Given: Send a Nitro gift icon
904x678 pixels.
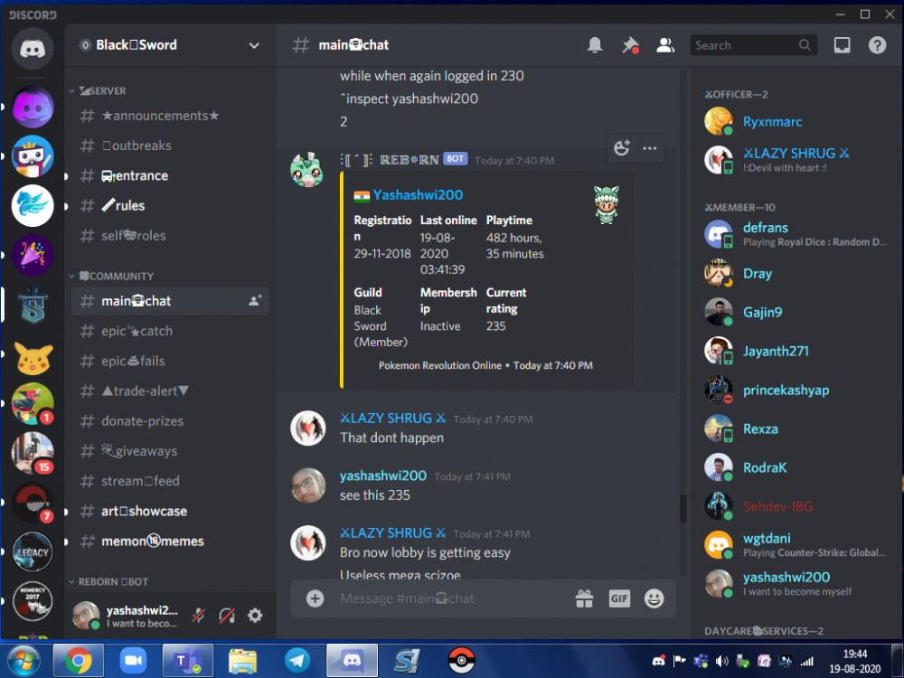Looking at the screenshot, I should click(x=584, y=598).
